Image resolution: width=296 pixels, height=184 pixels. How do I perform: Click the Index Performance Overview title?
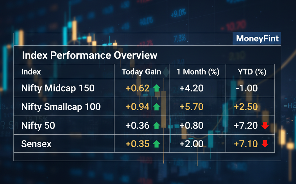click(90, 56)
